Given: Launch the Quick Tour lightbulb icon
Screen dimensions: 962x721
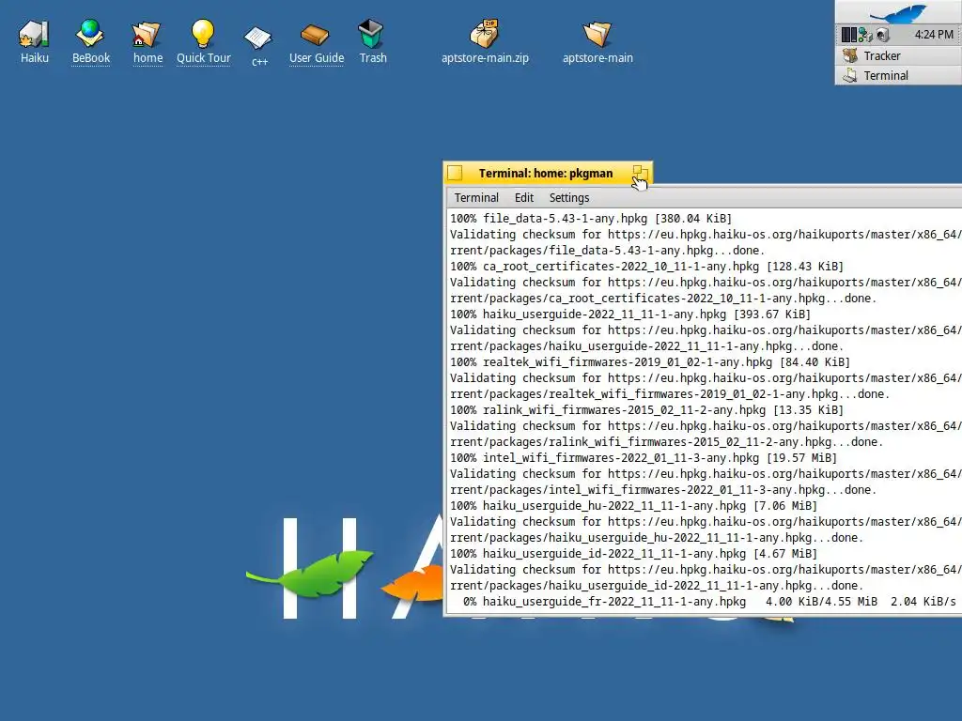Looking at the screenshot, I should coord(203,35).
